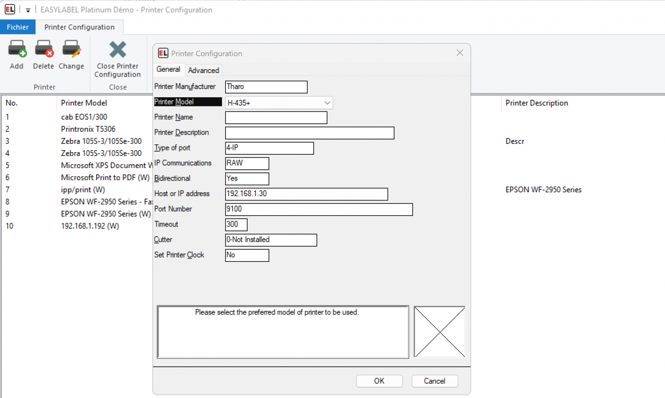Open the quick access toolbar customize arrow

pos(28,10)
